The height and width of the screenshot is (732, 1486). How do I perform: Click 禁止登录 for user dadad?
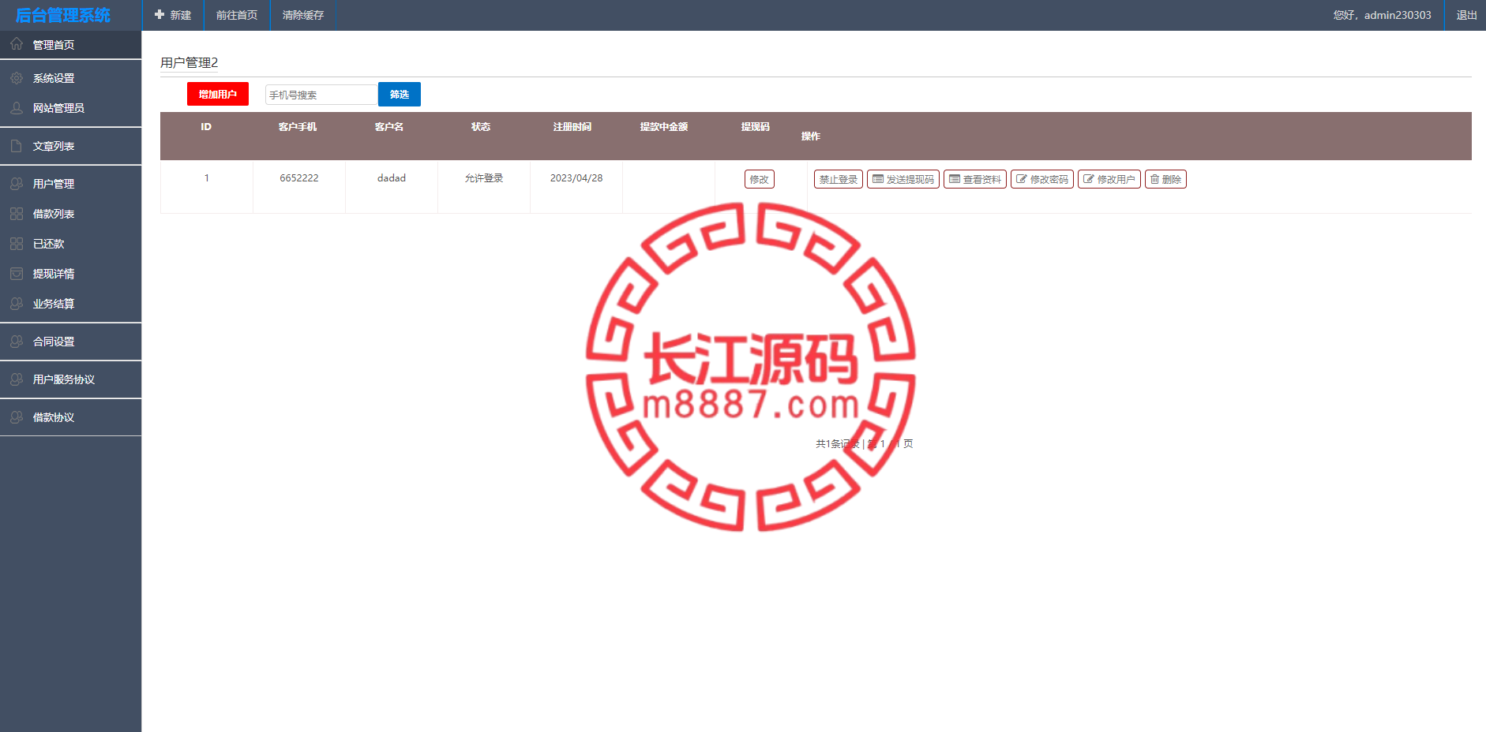[839, 179]
